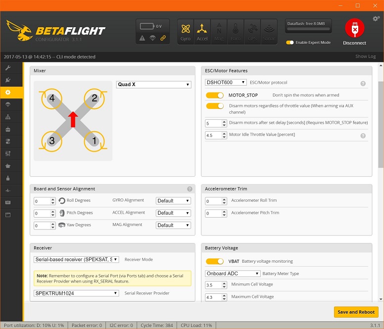Click the disarm delay seconds field
Screen dimensions: 384x329
pos(216,123)
